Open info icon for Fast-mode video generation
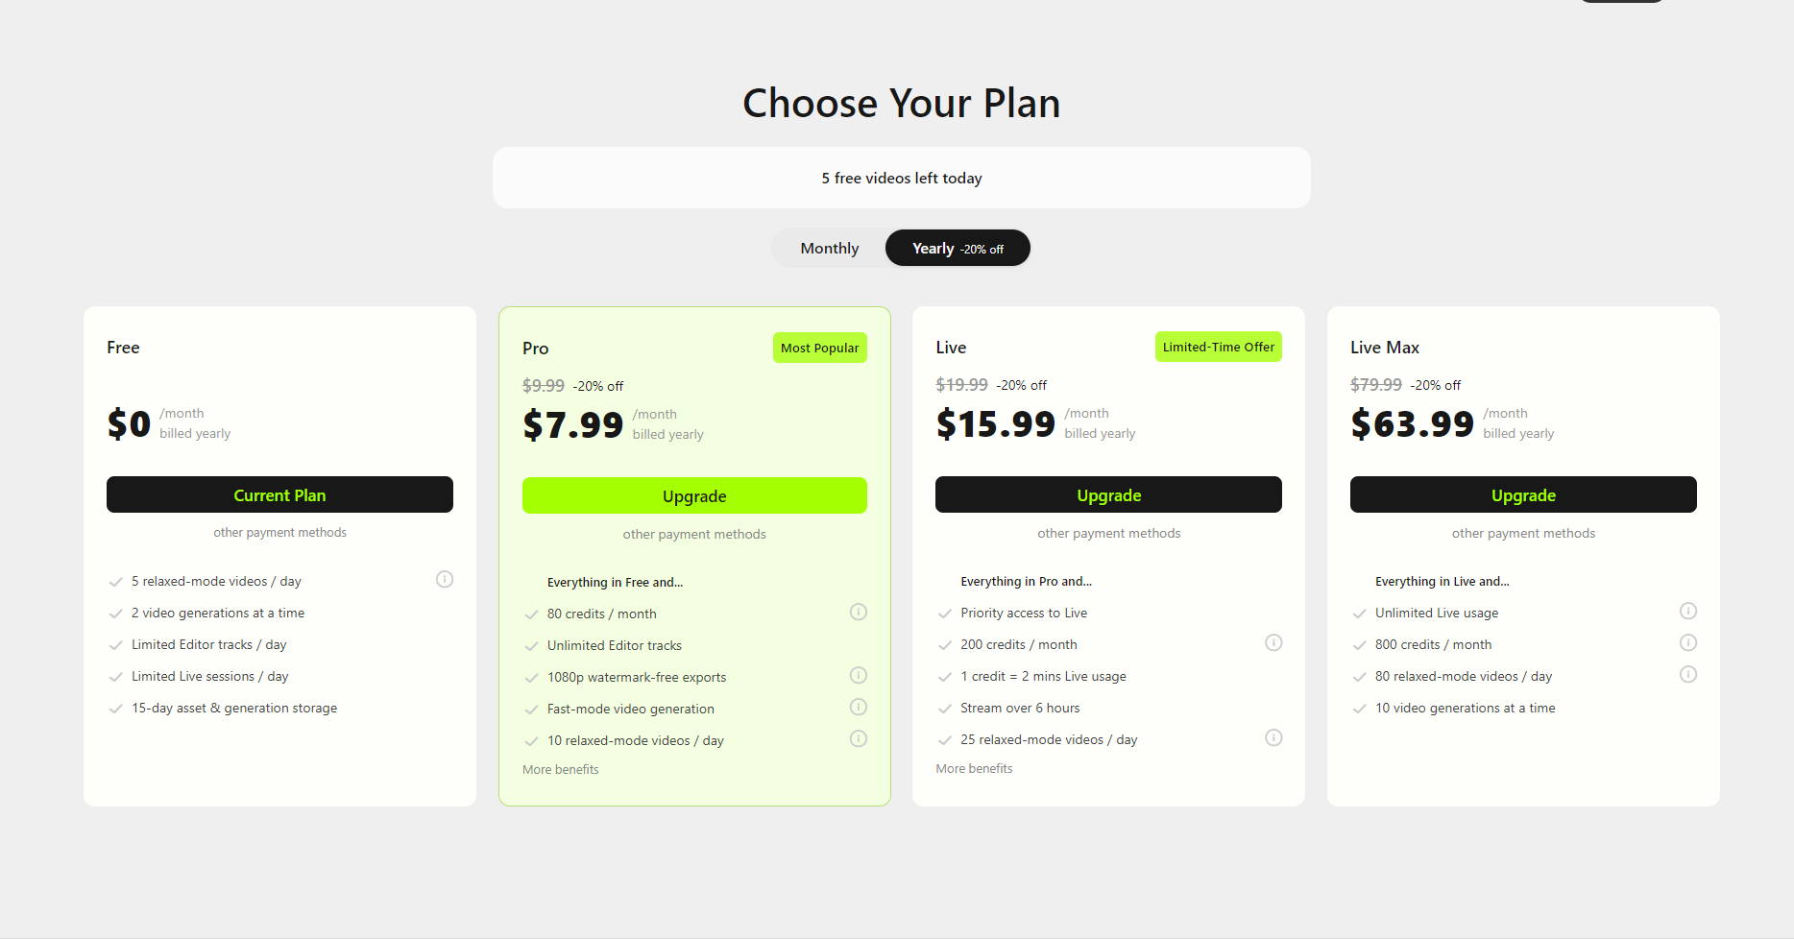The image size is (1794, 939). coord(859,707)
